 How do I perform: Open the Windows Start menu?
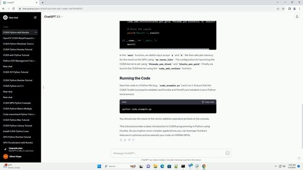99,166
